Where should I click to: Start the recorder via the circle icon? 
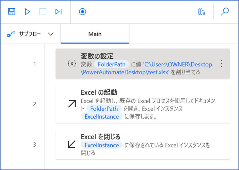coord(83,12)
